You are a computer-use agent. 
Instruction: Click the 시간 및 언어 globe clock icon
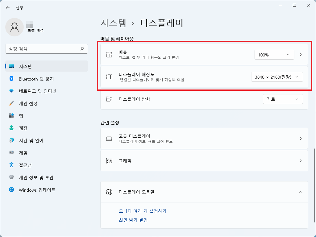[x=11, y=140]
